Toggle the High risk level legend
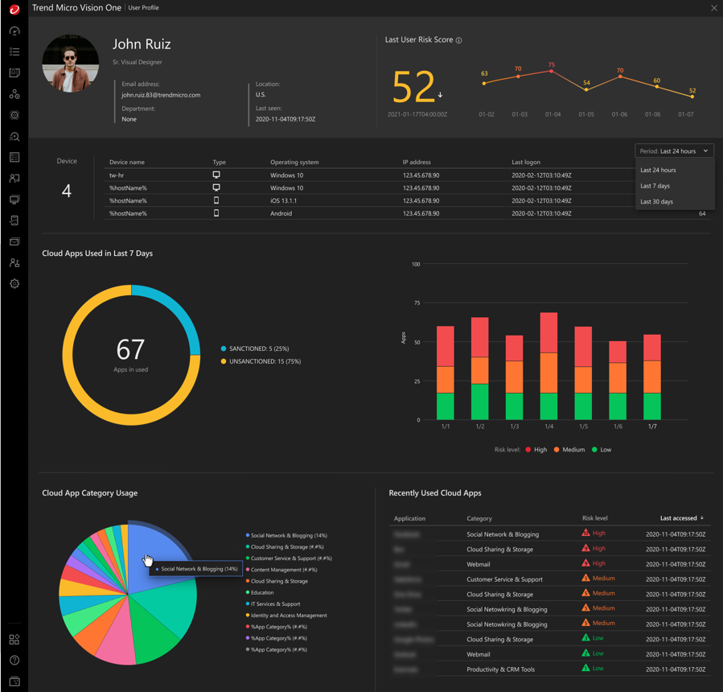The width and height of the screenshot is (723, 692). click(x=536, y=450)
